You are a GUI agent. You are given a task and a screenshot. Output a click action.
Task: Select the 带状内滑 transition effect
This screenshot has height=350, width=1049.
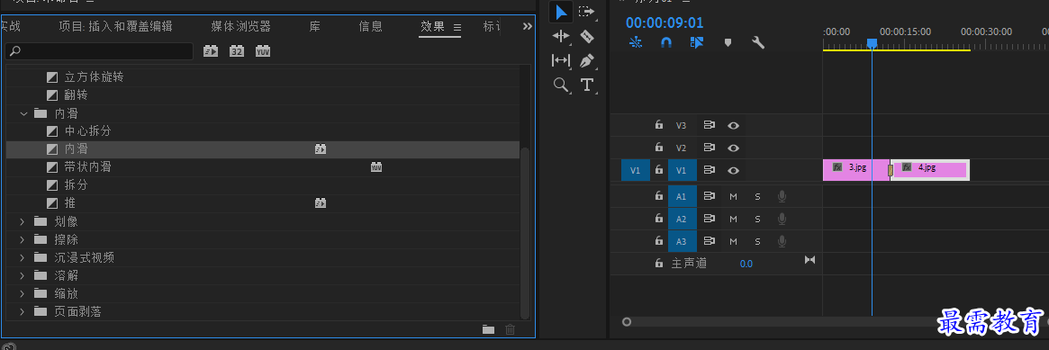click(x=87, y=167)
